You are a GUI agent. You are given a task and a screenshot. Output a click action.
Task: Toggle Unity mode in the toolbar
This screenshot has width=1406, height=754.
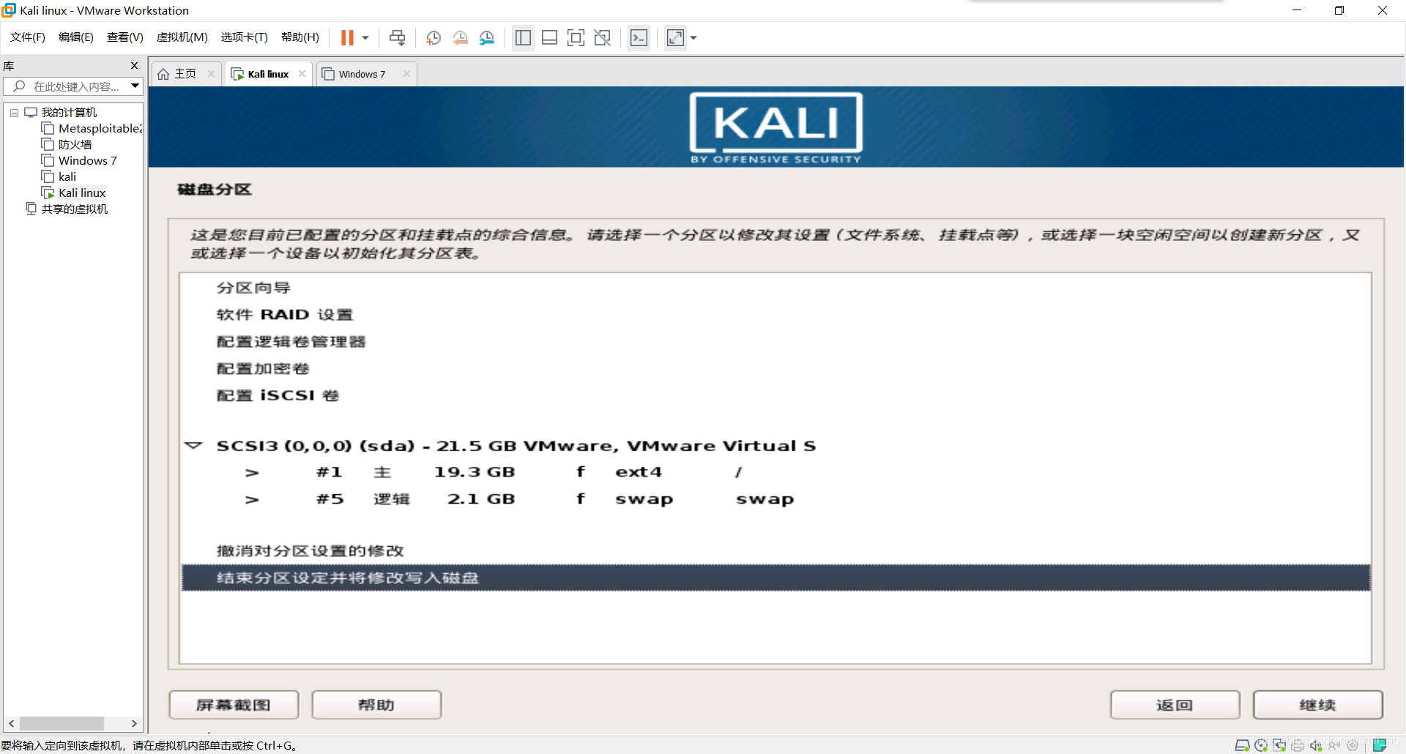pos(602,37)
